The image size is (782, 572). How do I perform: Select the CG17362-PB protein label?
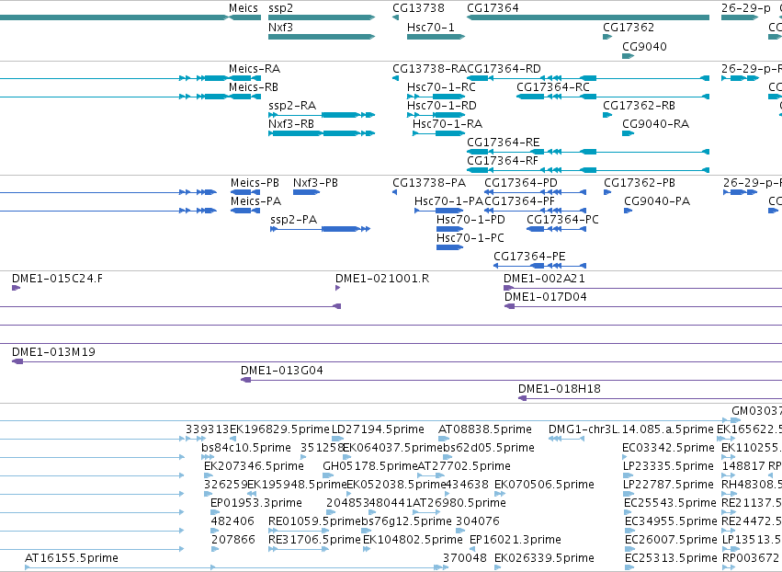tap(640, 183)
